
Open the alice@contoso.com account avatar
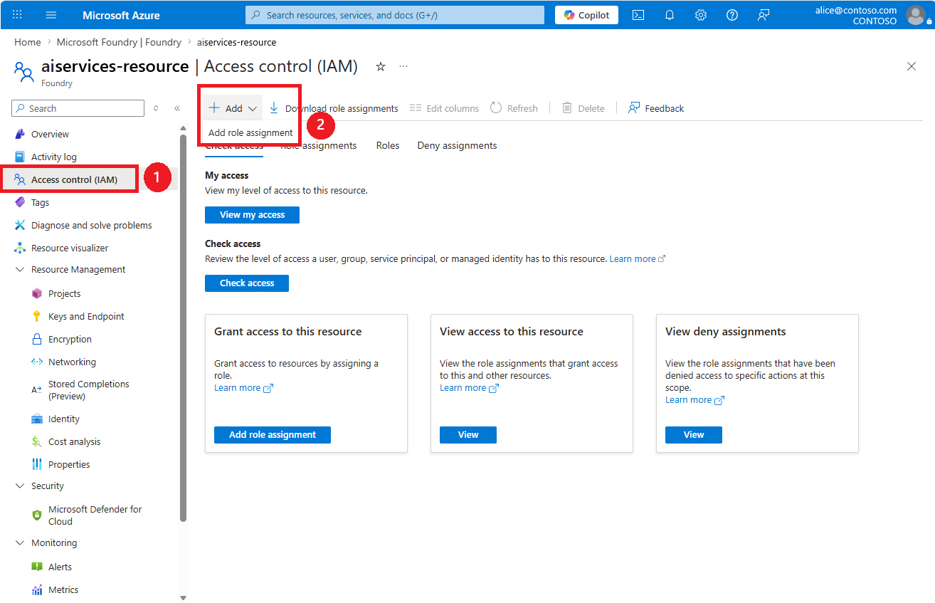pos(916,15)
